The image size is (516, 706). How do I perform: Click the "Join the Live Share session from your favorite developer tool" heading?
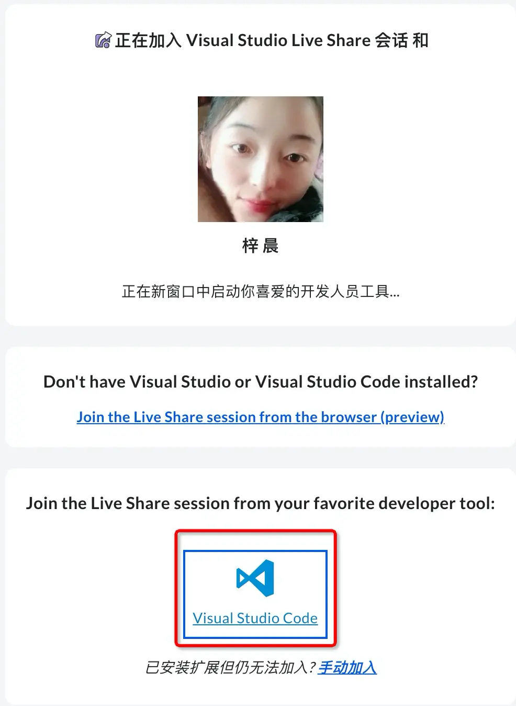261,503
